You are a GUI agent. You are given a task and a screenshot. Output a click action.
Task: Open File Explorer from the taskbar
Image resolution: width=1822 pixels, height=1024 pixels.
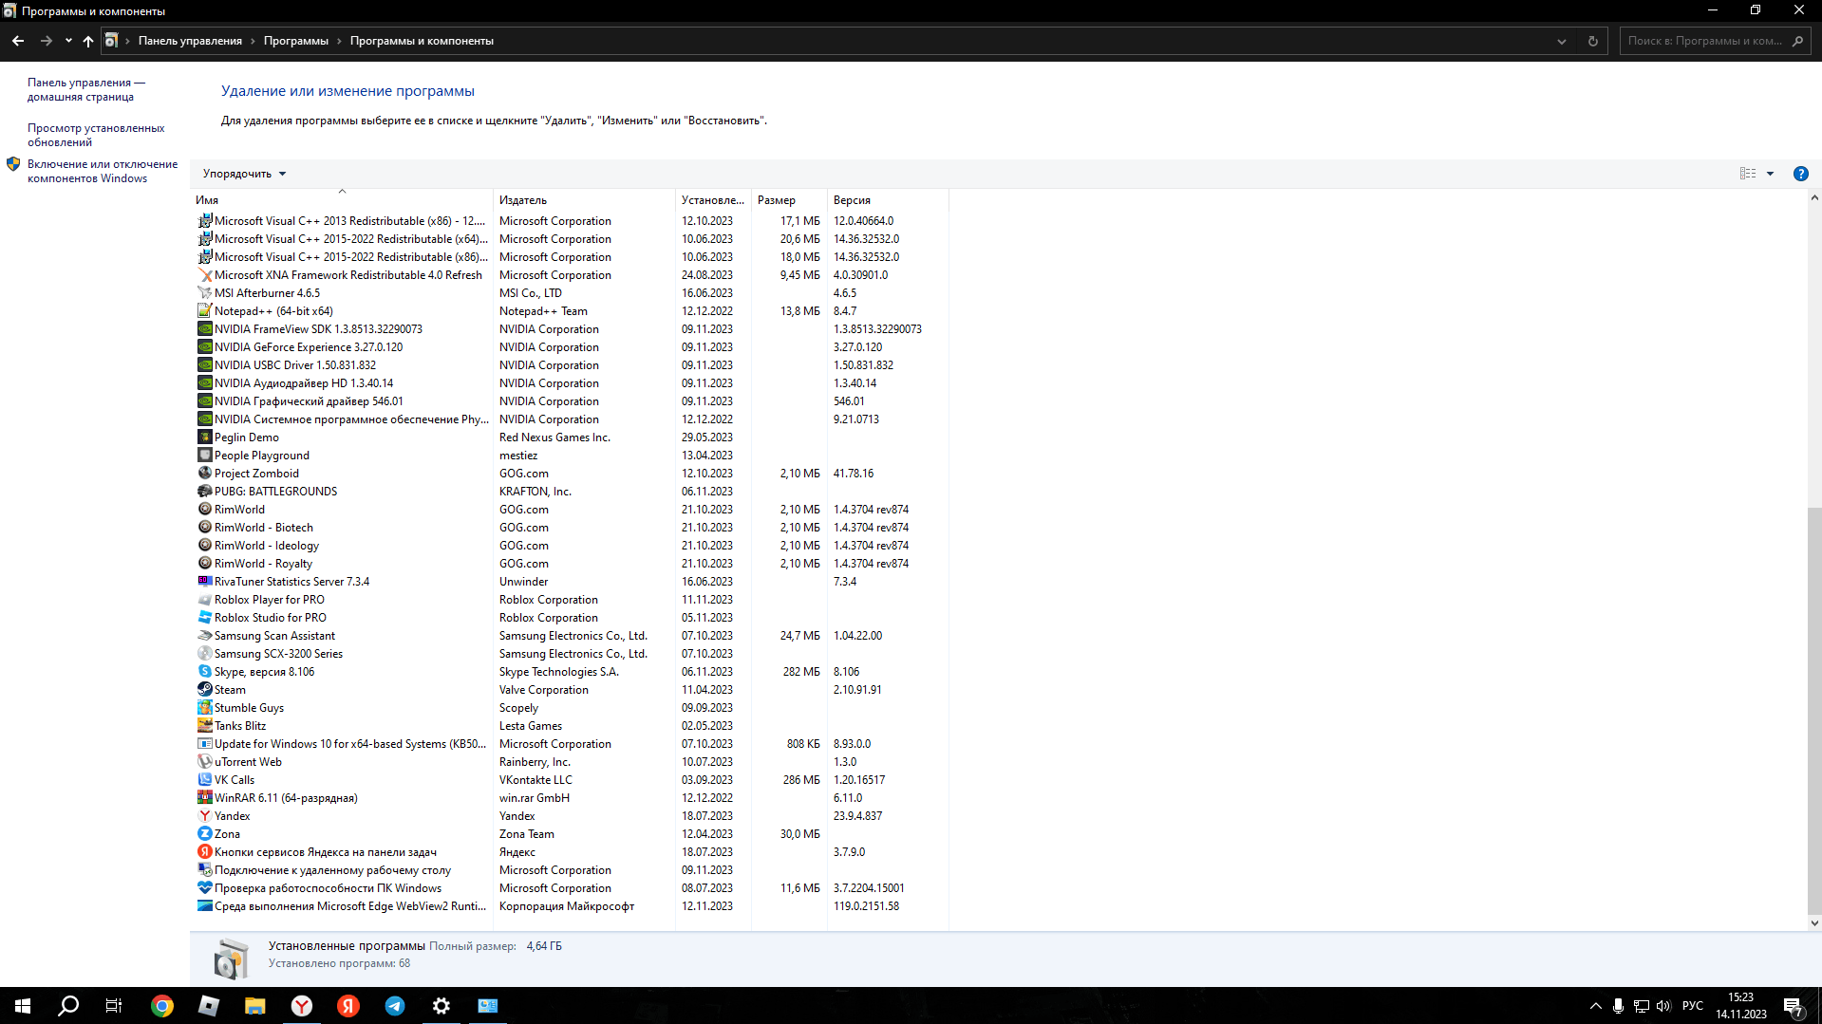[255, 1006]
